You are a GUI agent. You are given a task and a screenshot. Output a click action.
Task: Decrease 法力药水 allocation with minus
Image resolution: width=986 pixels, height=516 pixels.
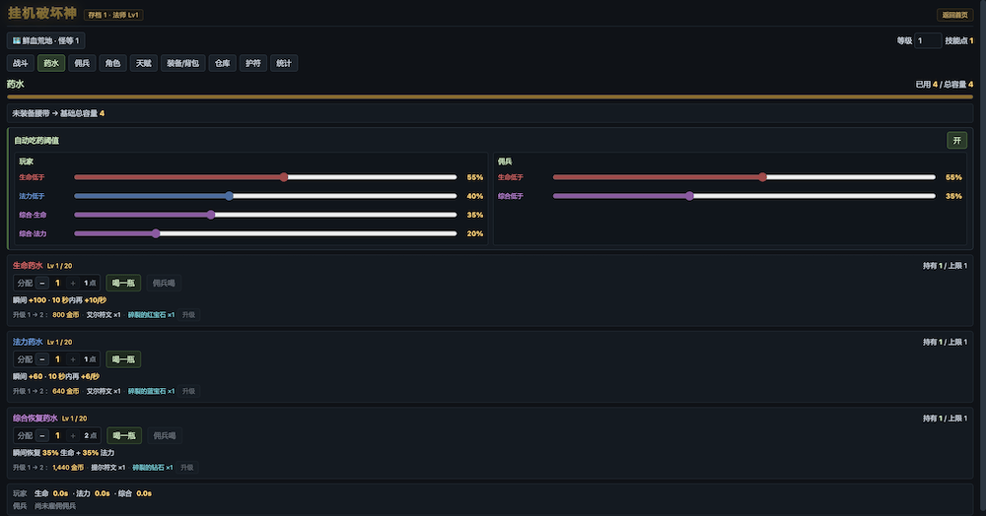tap(42, 359)
